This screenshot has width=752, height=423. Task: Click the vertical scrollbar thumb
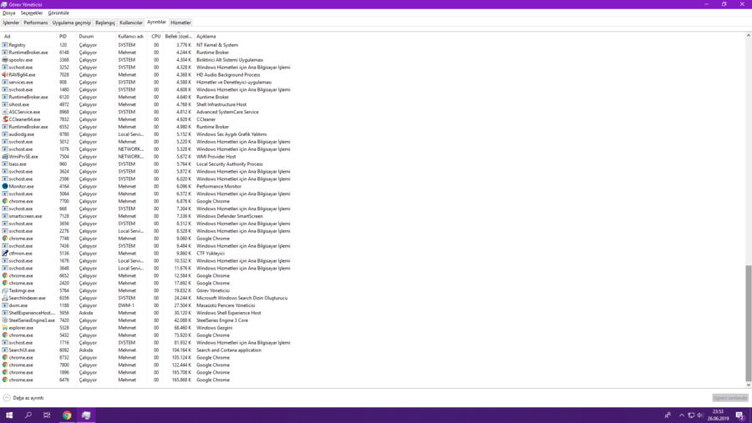748,322
